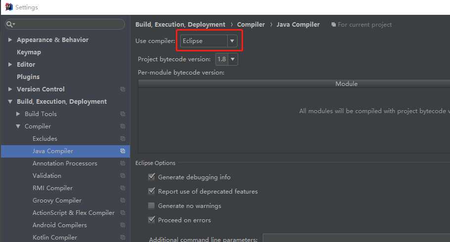Viewport: 450px width, 242px height.
Task: Click Eclipse Options section label
Action: point(155,163)
